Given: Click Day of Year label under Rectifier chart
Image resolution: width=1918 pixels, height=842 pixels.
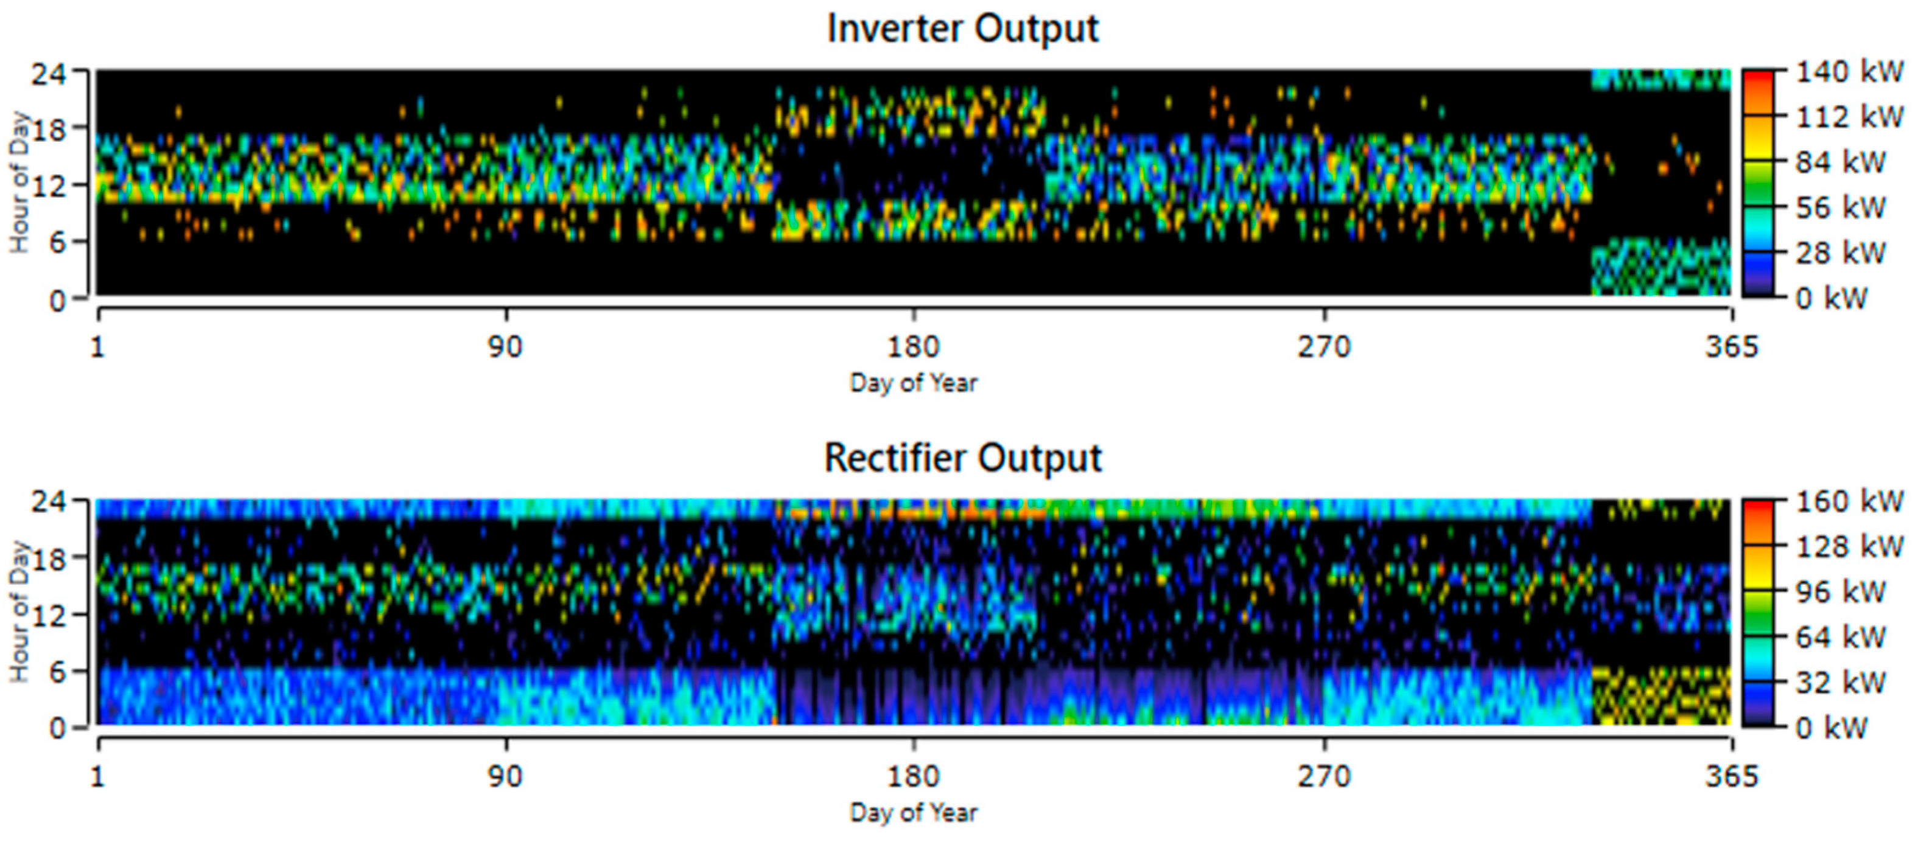Looking at the screenshot, I should [914, 812].
